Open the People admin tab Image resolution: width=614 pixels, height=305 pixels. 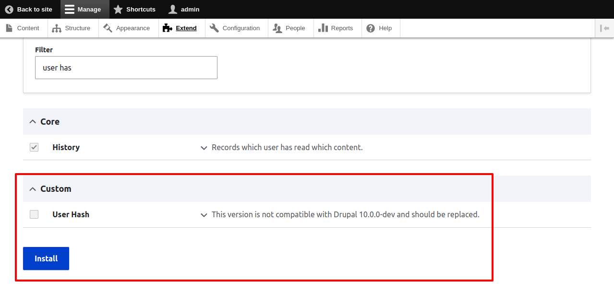(290, 28)
